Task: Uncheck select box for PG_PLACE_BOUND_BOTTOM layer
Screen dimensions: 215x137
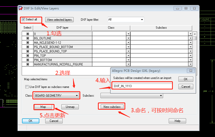Action: tap(28, 47)
